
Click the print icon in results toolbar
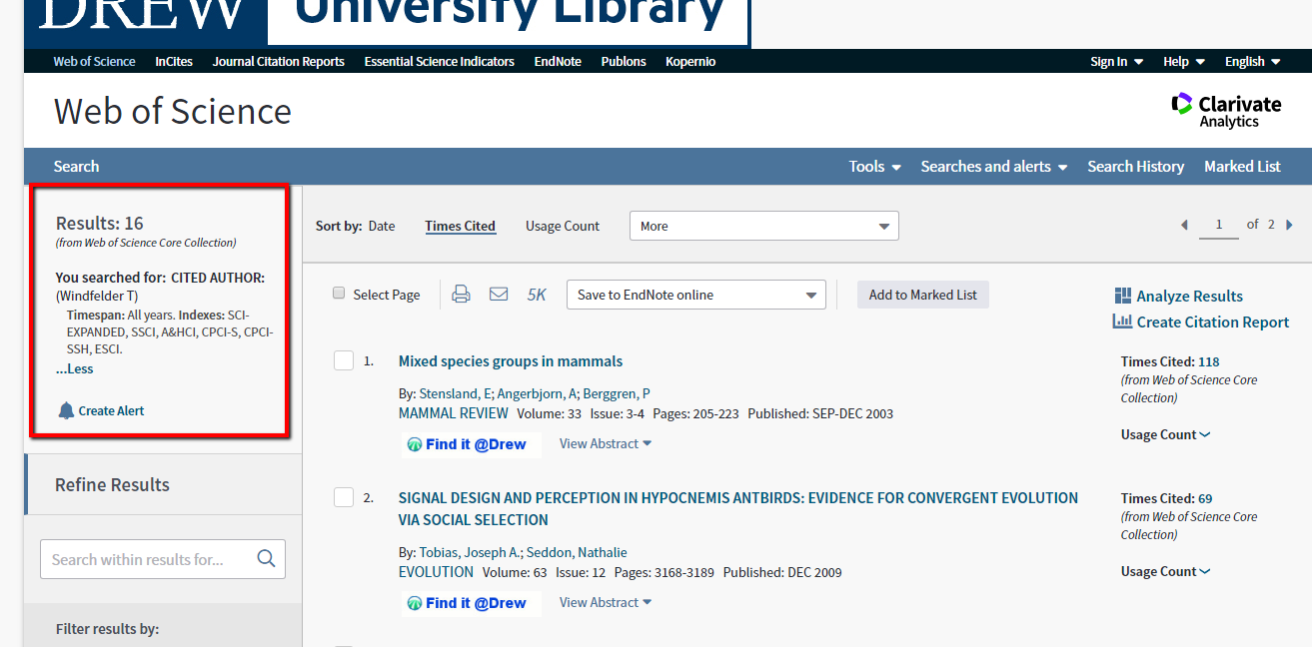pos(461,295)
